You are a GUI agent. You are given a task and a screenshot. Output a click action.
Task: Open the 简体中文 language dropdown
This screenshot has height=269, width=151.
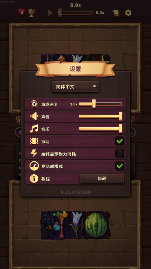[75, 87]
